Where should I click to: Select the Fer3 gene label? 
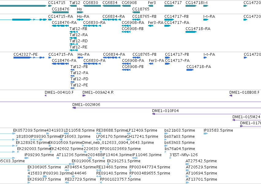click(x=152, y=3)
